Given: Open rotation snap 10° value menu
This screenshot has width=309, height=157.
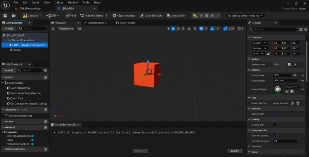Looking at the screenshot, I should 217,29.
